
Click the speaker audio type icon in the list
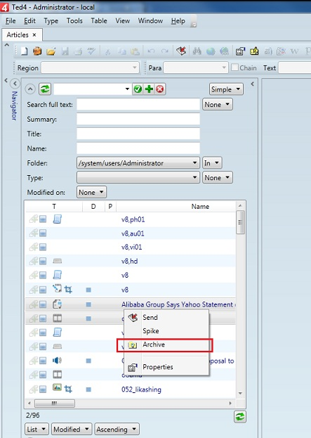tap(57, 361)
